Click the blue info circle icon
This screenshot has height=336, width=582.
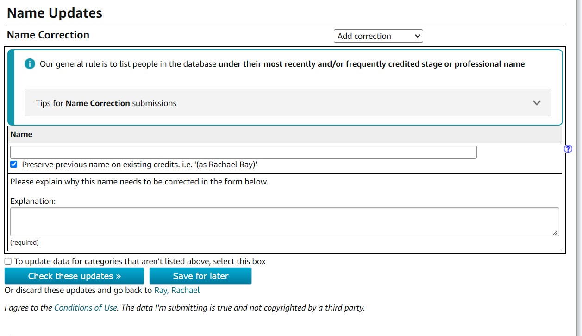pyautogui.click(x=30, y=64)
